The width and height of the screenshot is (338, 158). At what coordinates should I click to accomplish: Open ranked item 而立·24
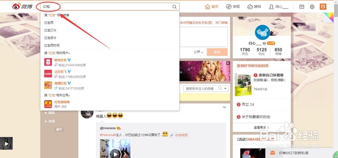[x=248, y=105]
